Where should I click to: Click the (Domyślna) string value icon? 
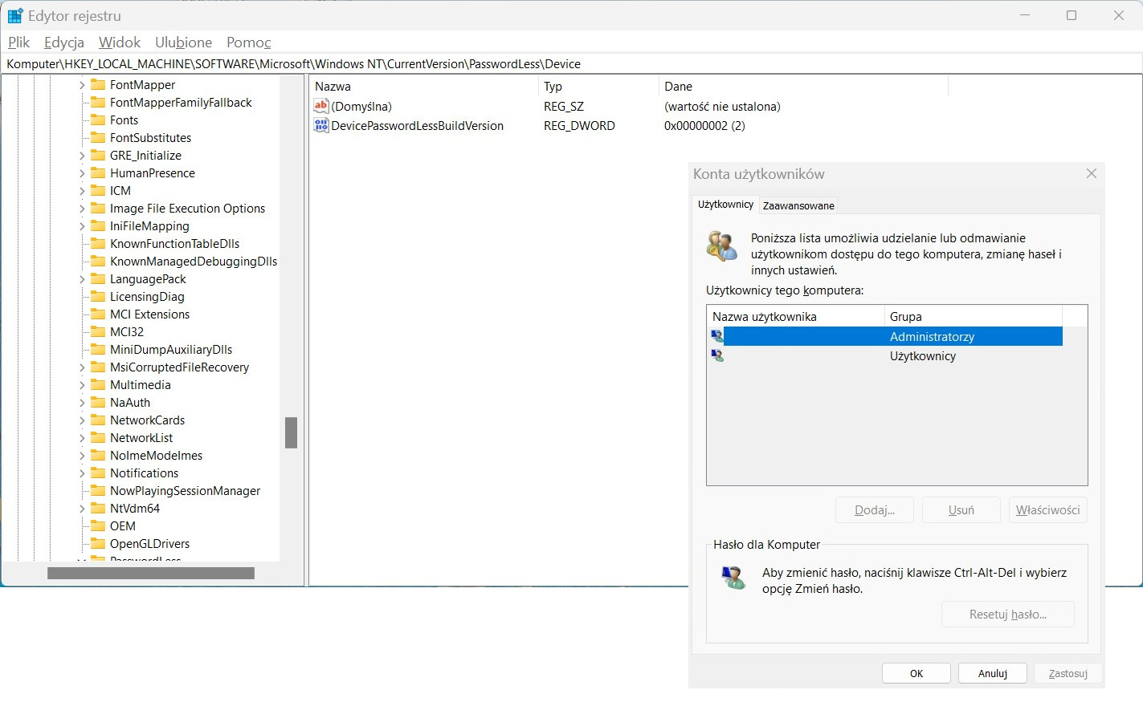click(x=321, y=106)
